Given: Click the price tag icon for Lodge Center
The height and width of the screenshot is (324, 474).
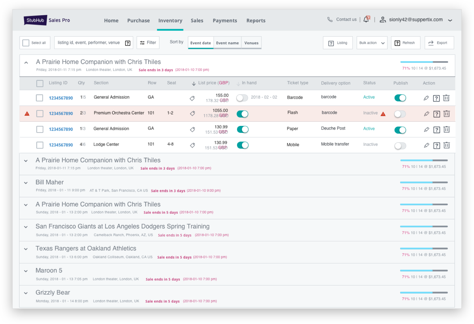Looking at the screenshot, I should click(x=192, y=145).
